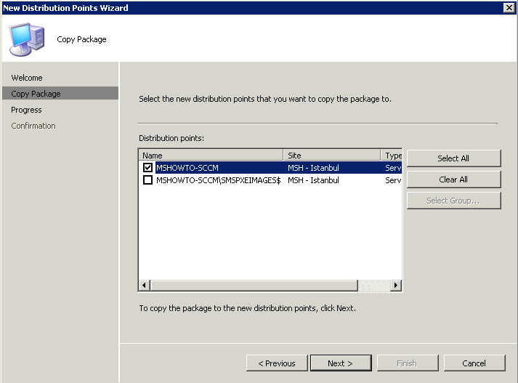
Task: Return to Previous wizard page
Action: (277, 363)
